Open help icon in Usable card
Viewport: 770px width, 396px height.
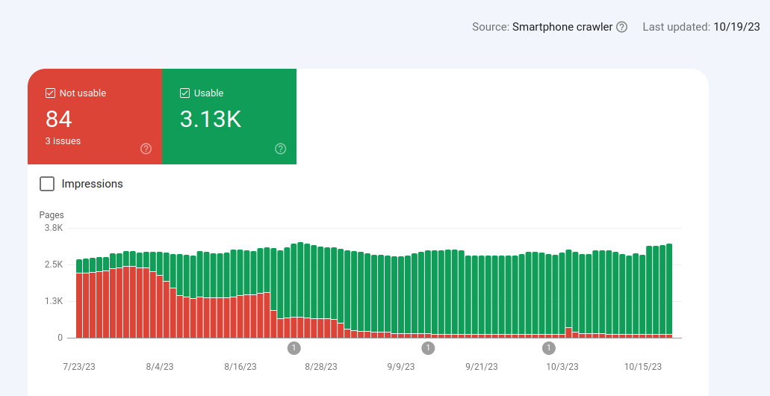pyautogui.click(x=280, y=149)
